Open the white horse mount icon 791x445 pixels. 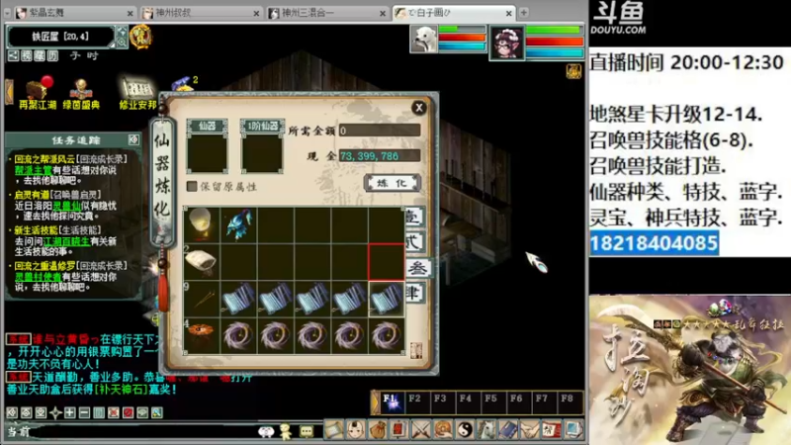click(486, 430)
